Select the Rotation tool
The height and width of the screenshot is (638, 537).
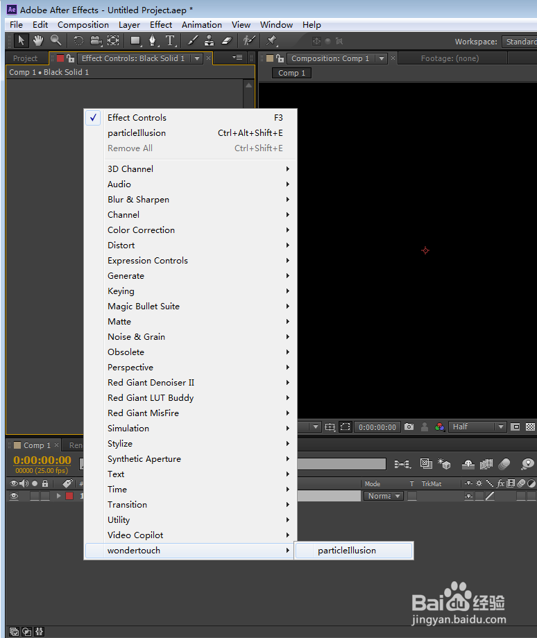click(78, 41)
